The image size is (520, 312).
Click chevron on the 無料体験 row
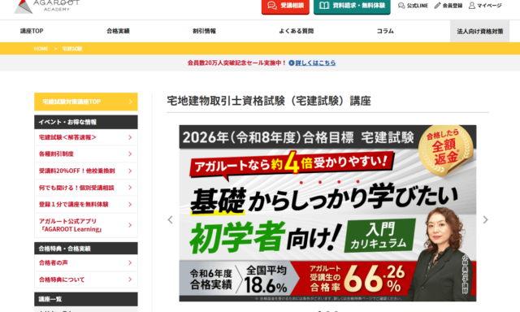(x=130, y=204)
